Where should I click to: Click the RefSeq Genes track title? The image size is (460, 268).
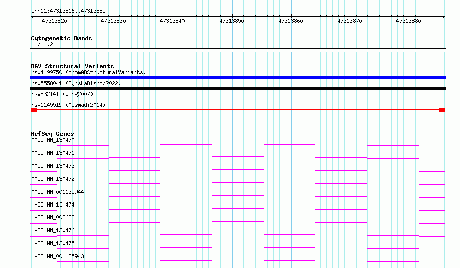click(x=52, y=134)
